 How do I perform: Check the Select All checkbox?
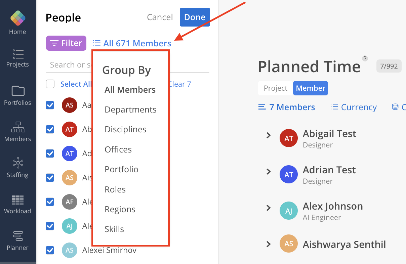click(50, 84)
